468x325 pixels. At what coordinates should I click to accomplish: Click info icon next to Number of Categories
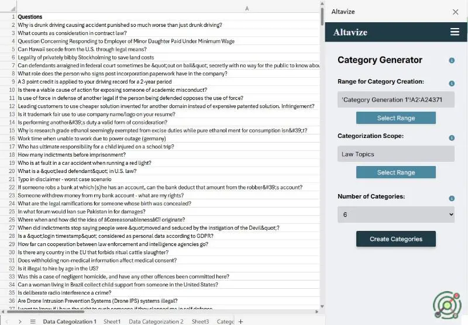[x=452, y=198]
